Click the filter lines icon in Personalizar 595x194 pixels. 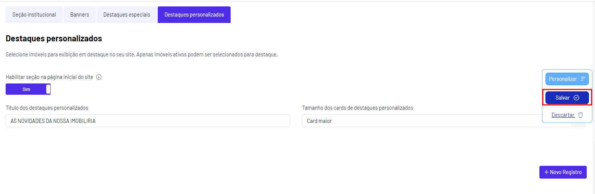click(583, 79)
